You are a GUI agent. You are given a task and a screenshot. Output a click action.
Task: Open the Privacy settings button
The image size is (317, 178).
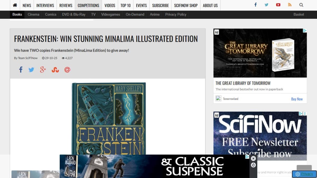coord(304,174)
